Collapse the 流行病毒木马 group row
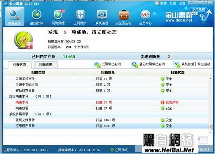The image size is (215, 154). pyautogui.click(x=106, y=96)
